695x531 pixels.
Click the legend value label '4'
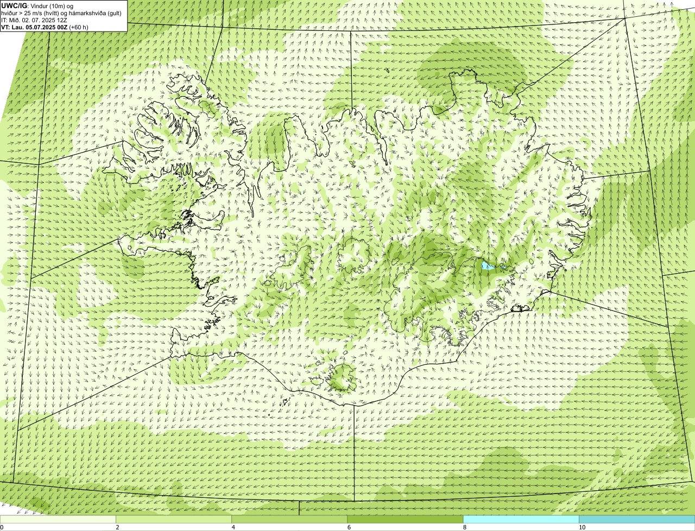pos(233,527)
